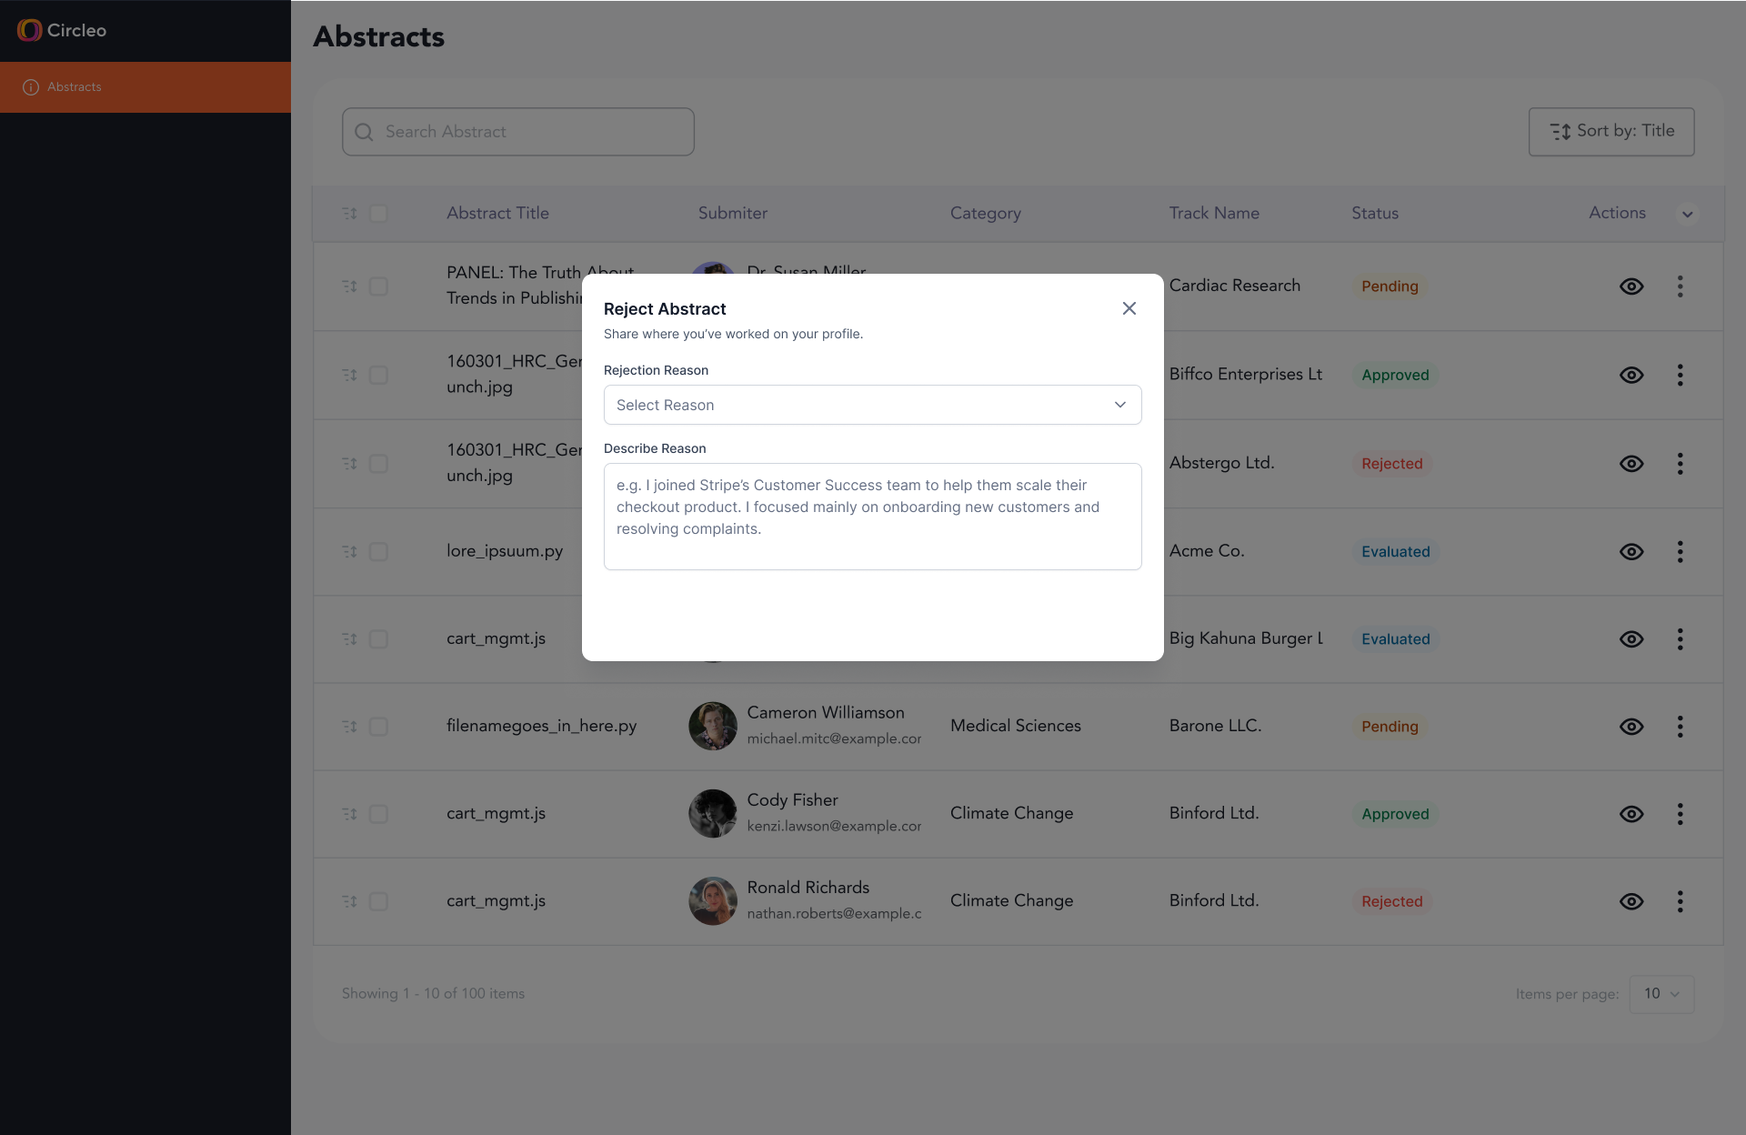1746x1135 pixels.
Task: Close the Reject Abstract dialog
Action: coord(1129,308)
